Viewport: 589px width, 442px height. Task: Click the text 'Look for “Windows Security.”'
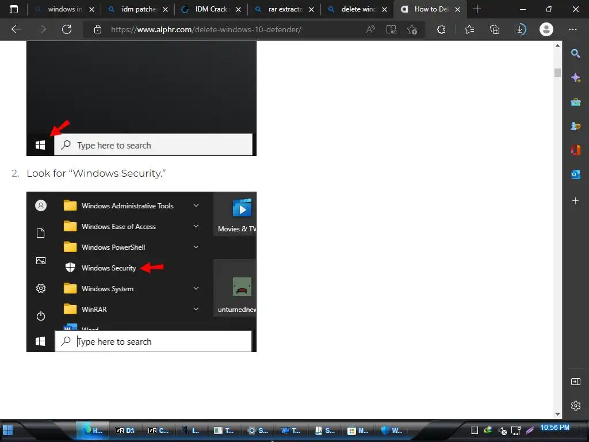pyautogui.click(x=96, y=173)
